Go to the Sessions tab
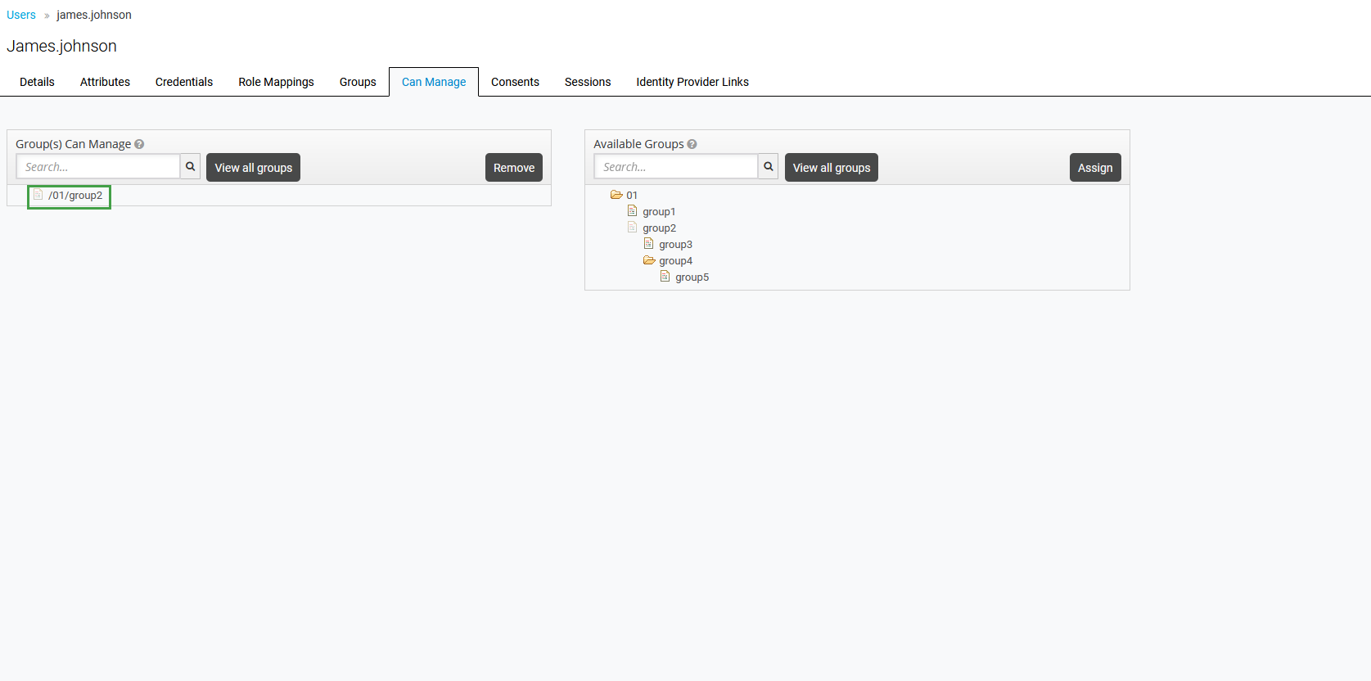The height and width of the screenshot is (681, 1371). pos(588,82)
